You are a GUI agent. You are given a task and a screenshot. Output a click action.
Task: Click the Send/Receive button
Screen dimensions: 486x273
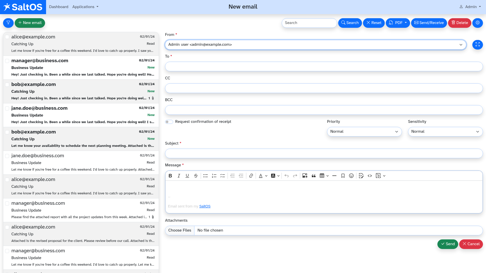click(x=429, y=23)
